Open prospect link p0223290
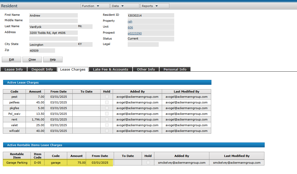The height and width of the screenshot is (174, 297). (134, 33)
